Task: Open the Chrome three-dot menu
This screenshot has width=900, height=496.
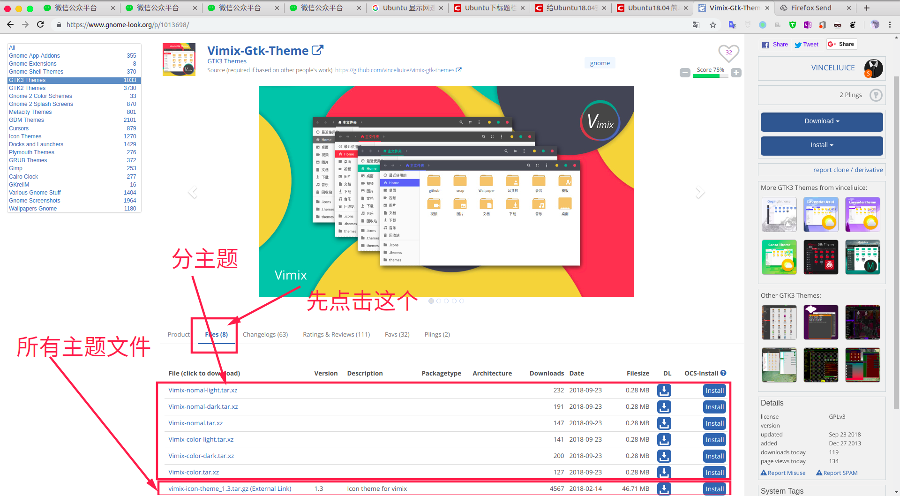Action: pos(890,25)
